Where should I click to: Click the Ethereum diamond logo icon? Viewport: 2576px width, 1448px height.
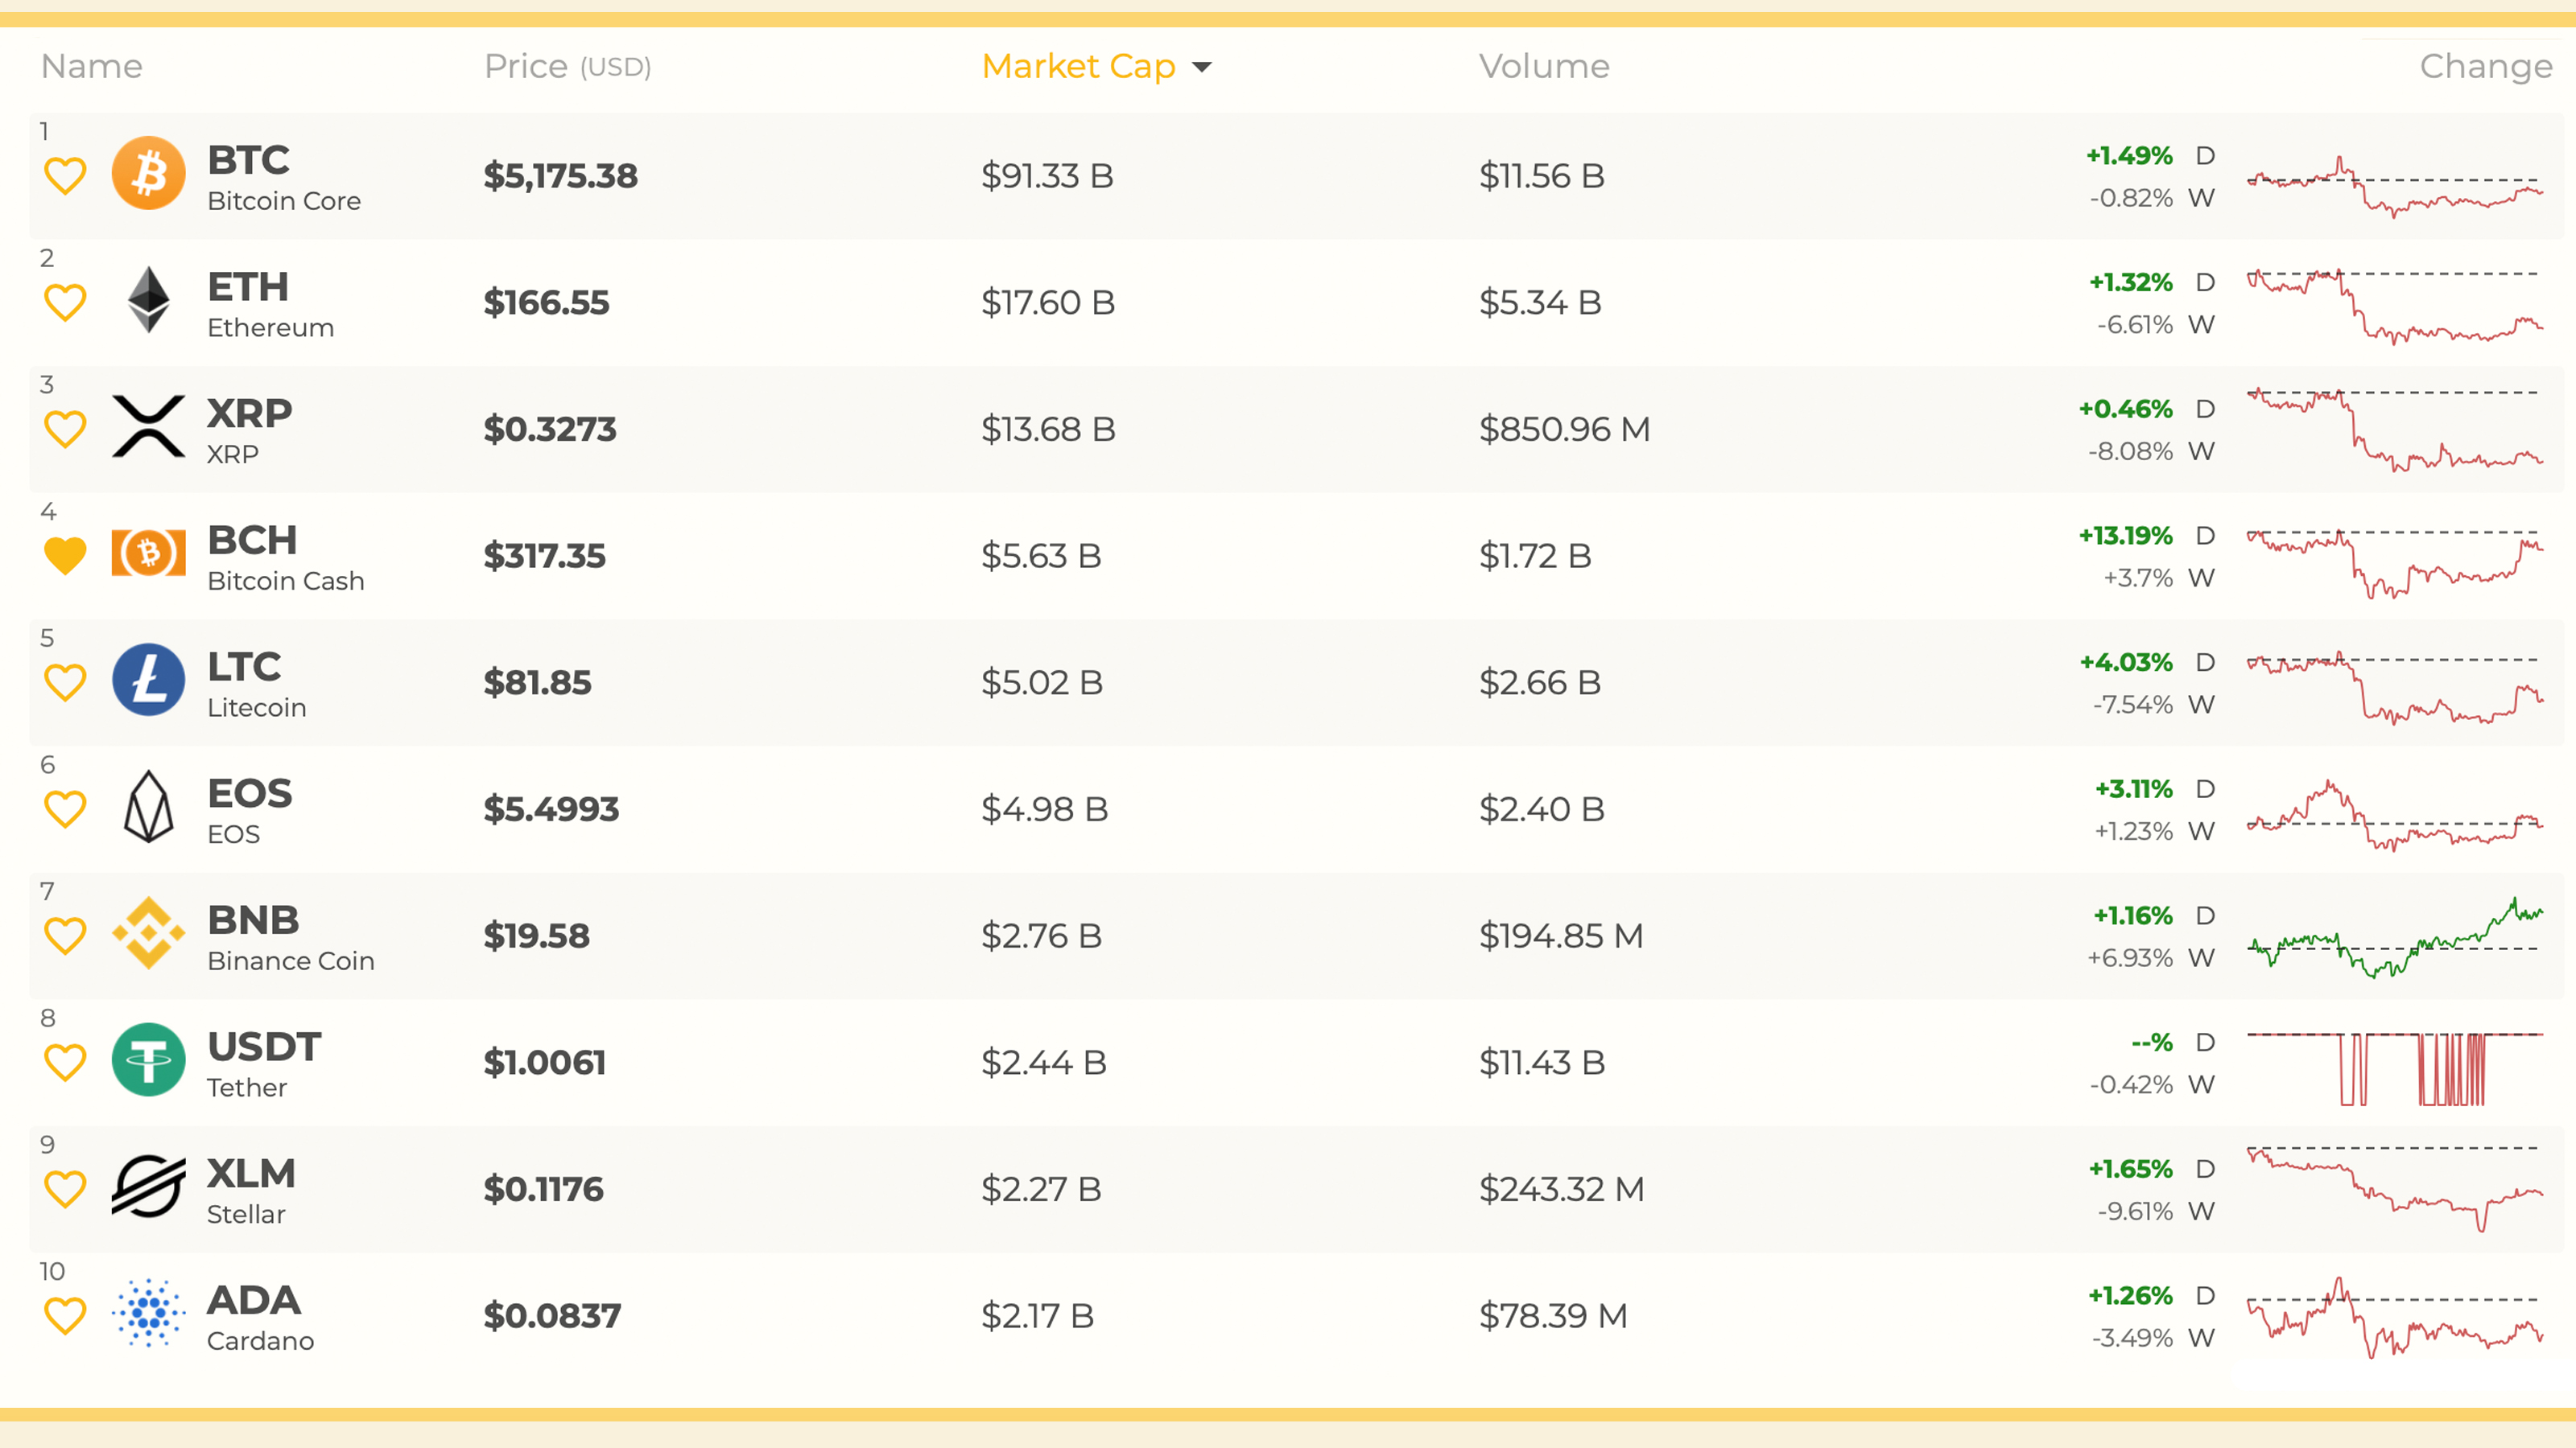[148, 300]
